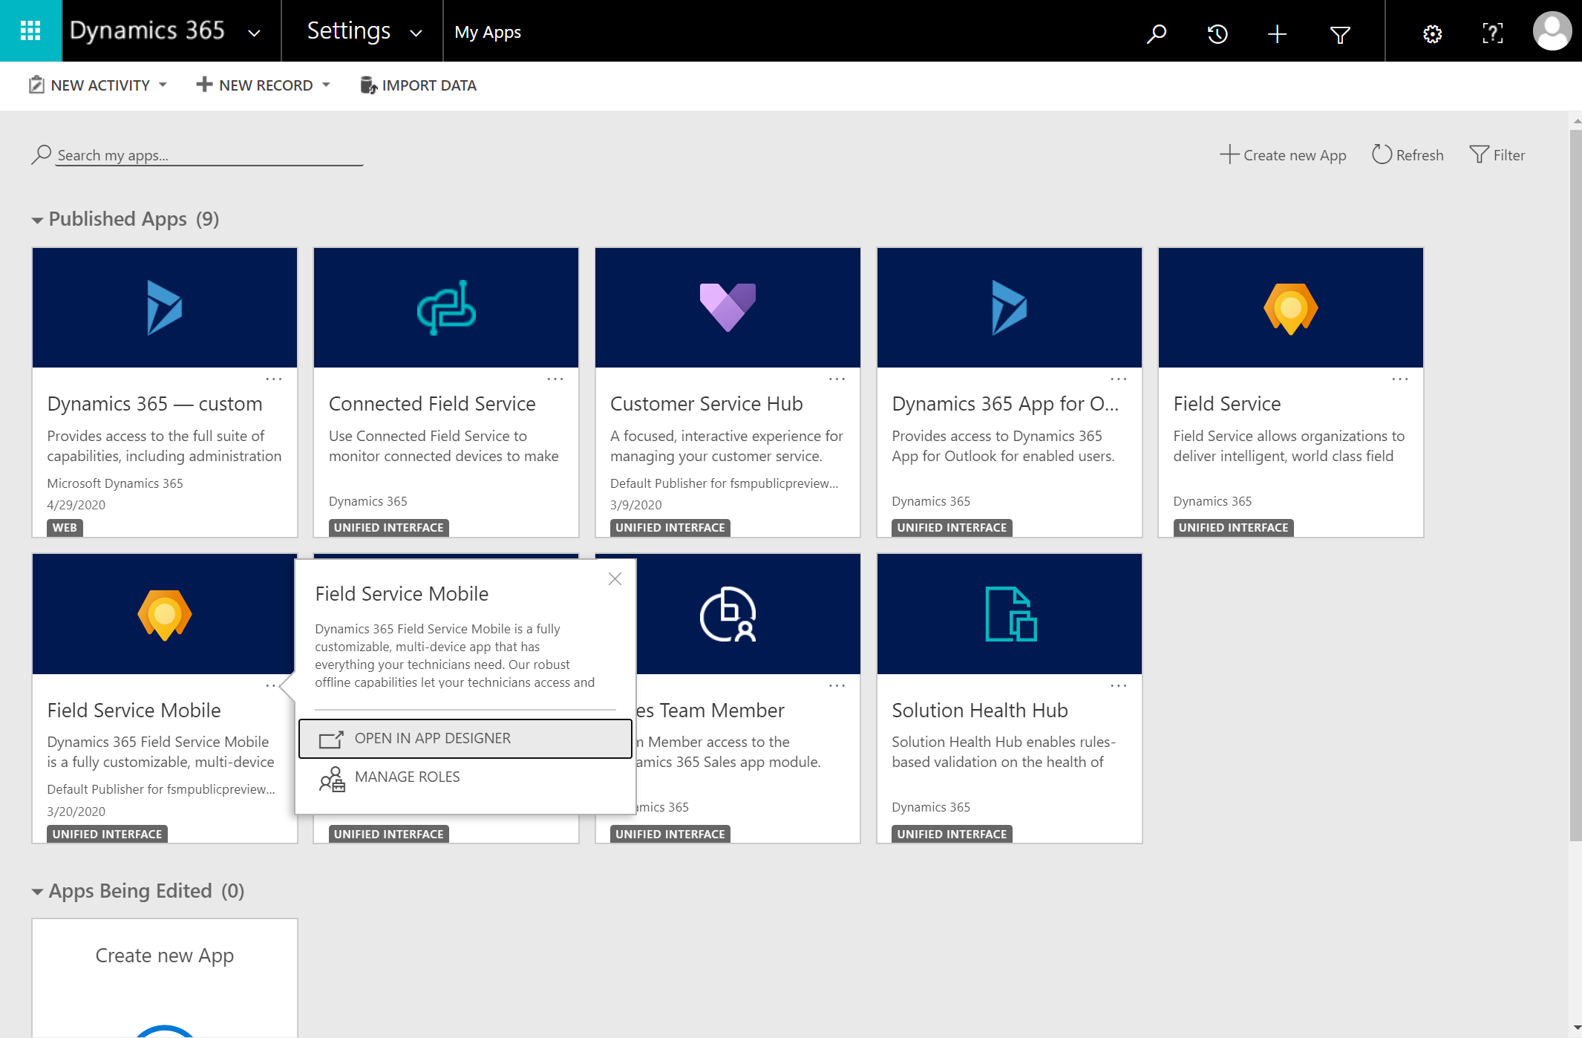The height and width of the screenshot is (1038, 1582).
Task: Click Create new App button at top
Action: (1283, 155)
